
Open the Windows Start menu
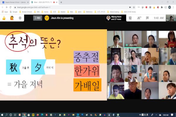pyautogui.click(x=2, y=115)
